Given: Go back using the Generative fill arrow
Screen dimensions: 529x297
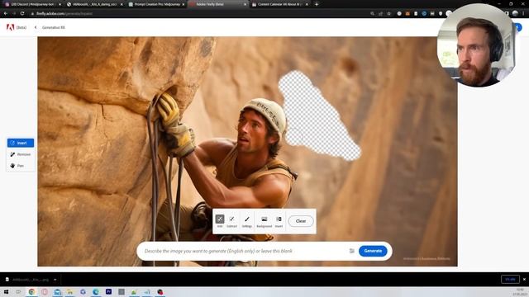Looking at the screenshot, I should click(36, 27).
